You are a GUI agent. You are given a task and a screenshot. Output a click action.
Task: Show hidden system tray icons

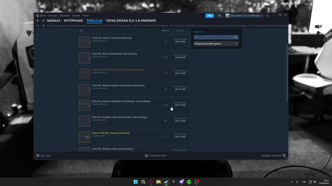[292, 182]
